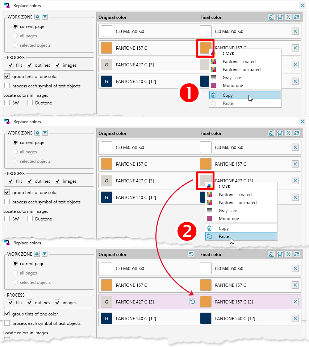Click PANTONE 427 C final color swatch, middle panel
Image resolution: width=309 pixels, height=347 pixels.
pyautogui.click(x=205, y=180)
